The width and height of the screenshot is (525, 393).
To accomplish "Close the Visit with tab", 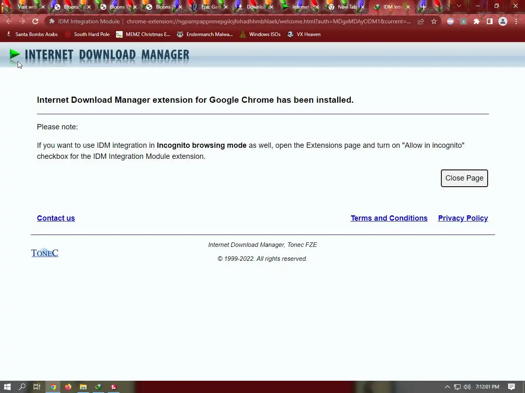I will 43,7.
